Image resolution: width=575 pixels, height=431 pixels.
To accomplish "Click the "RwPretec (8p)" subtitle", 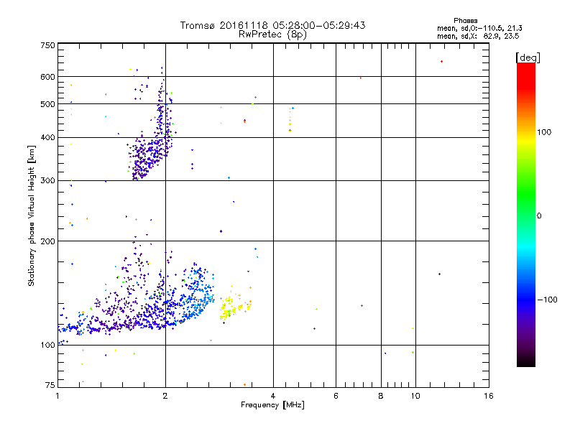I will [x=272, y=34].
